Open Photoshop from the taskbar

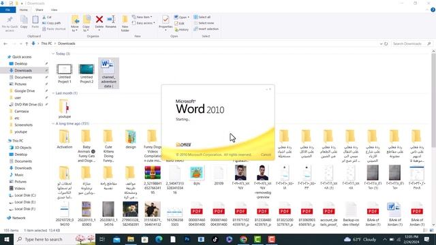tap(187, 239)
